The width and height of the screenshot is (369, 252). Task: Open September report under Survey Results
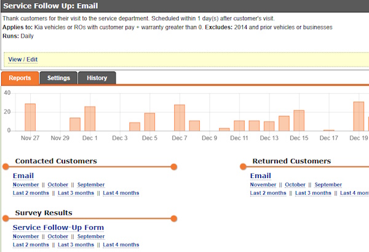click(90, 237)
